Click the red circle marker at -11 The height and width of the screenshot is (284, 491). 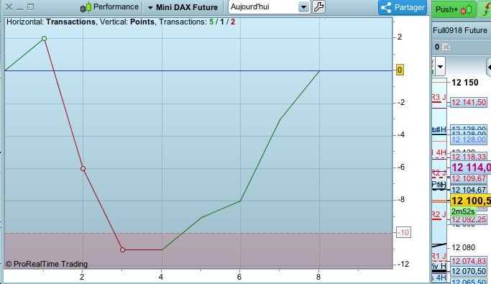(122, 250)
